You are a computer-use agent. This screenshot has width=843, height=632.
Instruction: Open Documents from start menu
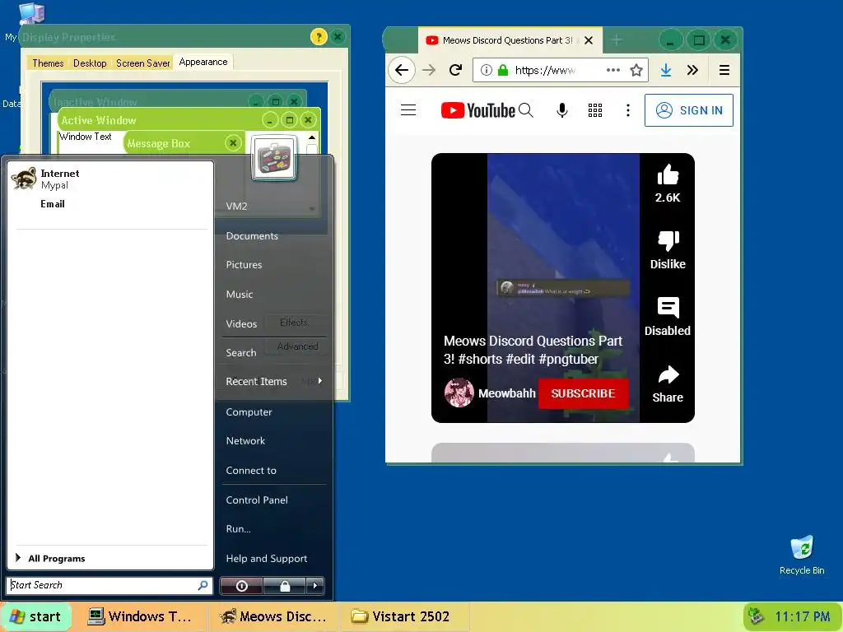(x=252, y=236)
